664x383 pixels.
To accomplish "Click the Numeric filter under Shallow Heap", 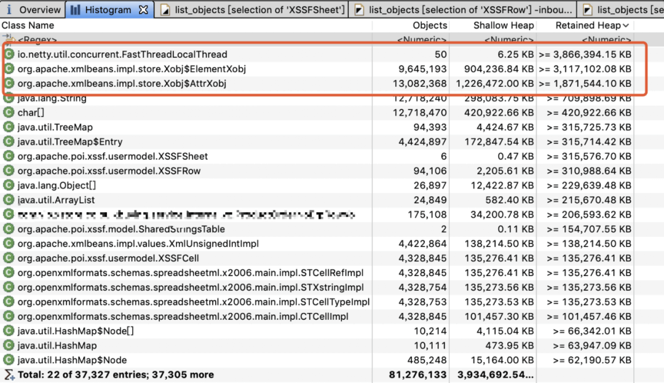I will pyautogui.click(x=508, y=40).
